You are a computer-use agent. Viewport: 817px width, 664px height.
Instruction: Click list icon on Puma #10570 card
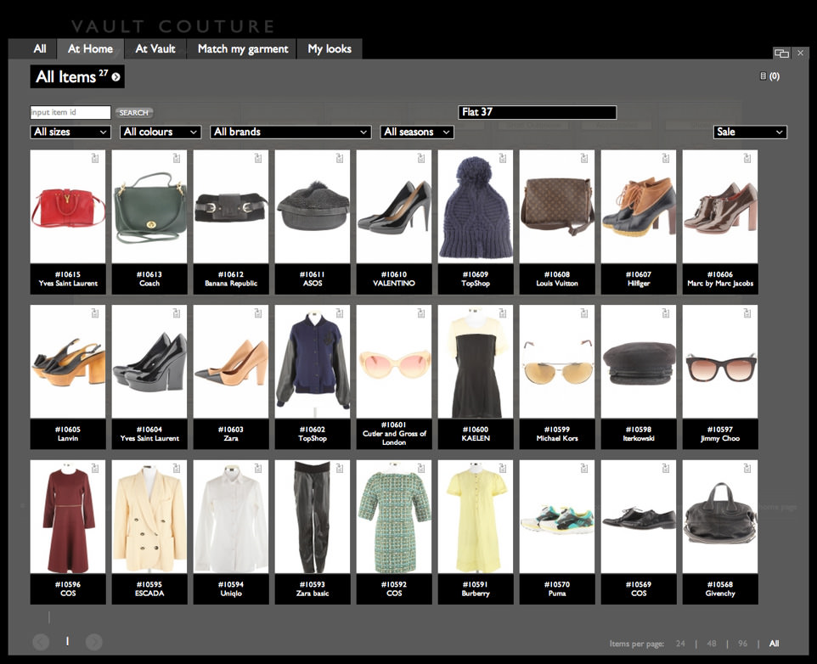[x=584, y=468]
